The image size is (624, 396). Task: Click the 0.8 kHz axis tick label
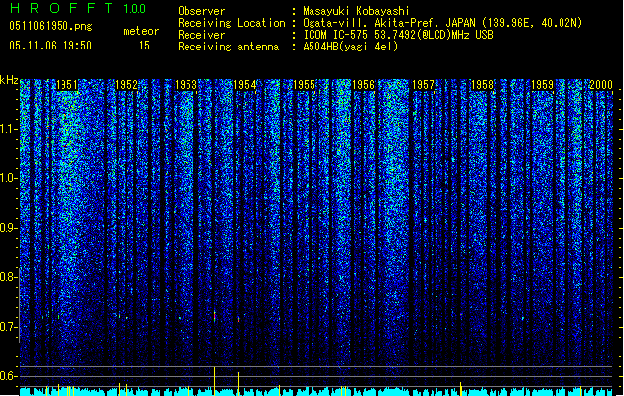[x=8, y=277]
